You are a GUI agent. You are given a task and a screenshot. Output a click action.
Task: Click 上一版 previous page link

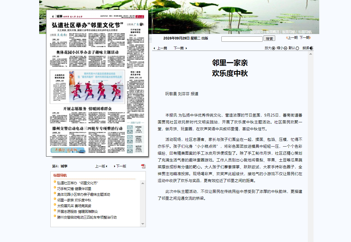pos(100,166)
